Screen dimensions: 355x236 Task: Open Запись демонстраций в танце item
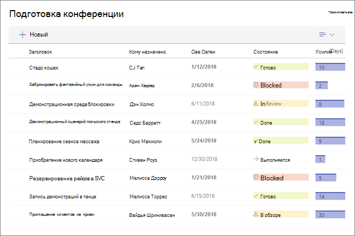coord(63,197)
